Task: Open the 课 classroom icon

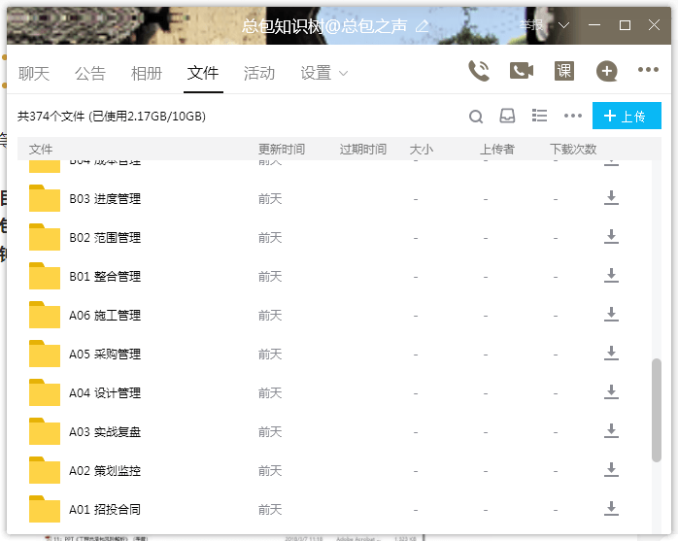Action: click(564, 70)
